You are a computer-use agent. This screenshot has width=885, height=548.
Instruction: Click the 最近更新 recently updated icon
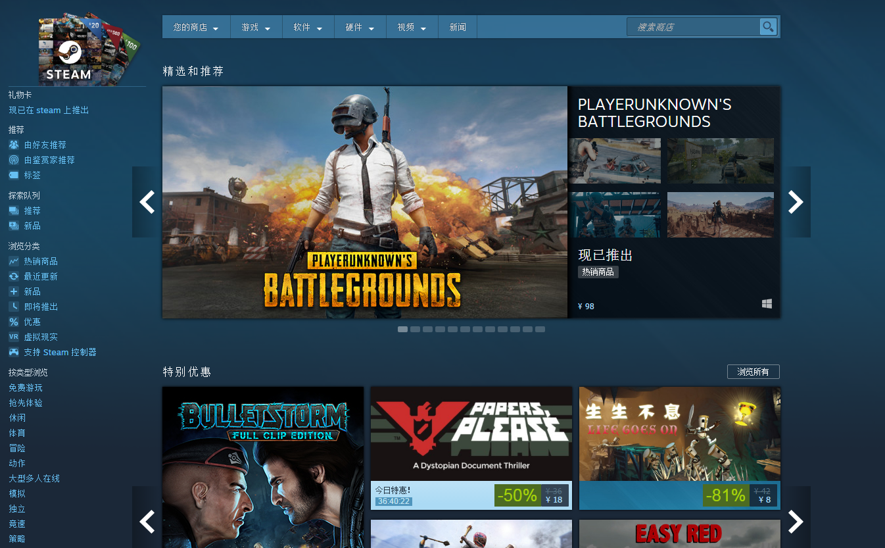click(x=14, y=276)
